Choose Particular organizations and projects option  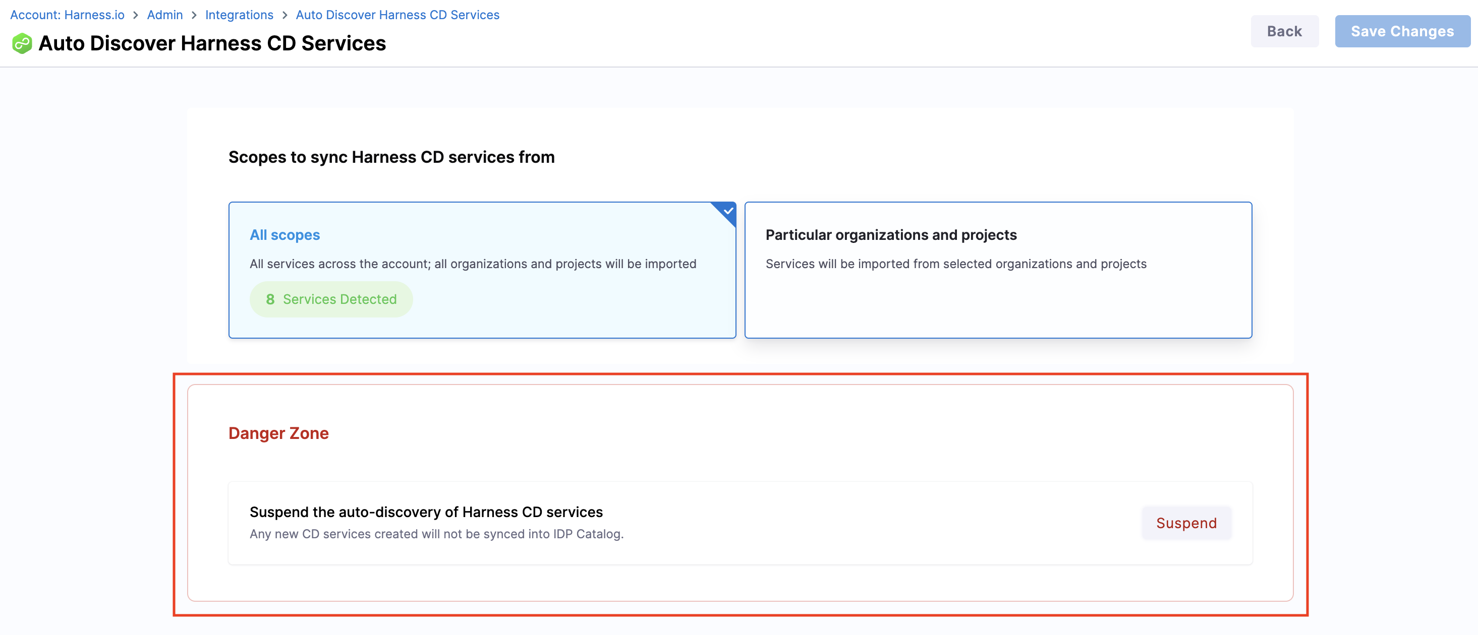tap(997, 269)
